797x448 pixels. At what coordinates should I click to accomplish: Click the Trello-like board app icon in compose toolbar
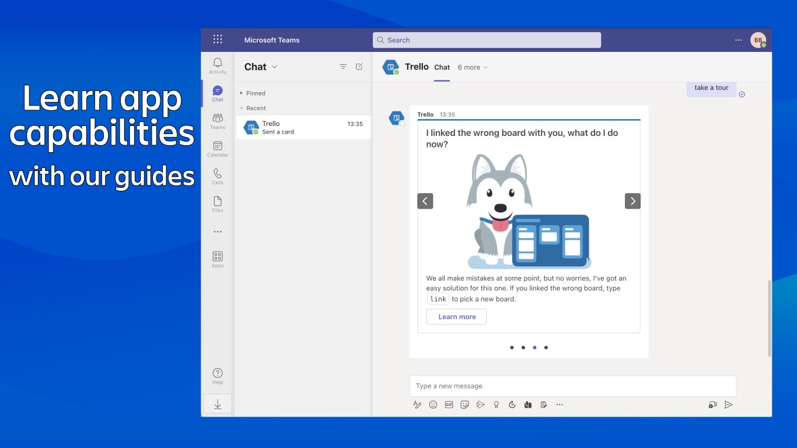pos(528,404)
